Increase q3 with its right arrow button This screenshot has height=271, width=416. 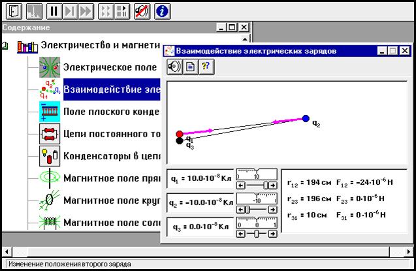click(273, 234)
